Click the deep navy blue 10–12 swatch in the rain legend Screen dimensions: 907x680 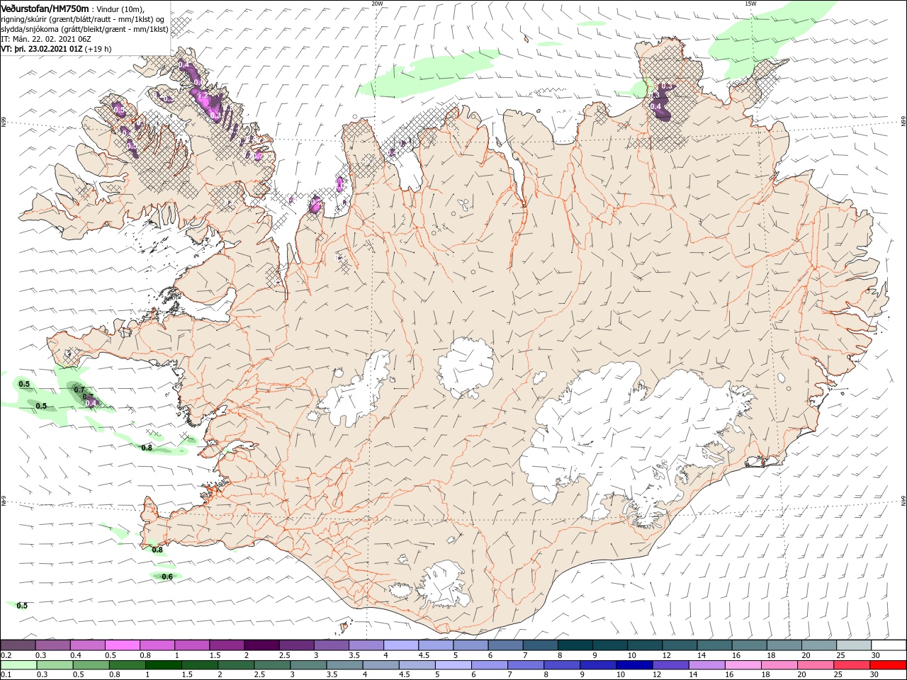(x=635, y=665)
